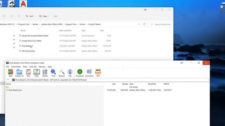Open ArchiCAD desktop shortcut icon
This screenshot has width=225, height=126.
pyautogui.click(x=11, y=4)
